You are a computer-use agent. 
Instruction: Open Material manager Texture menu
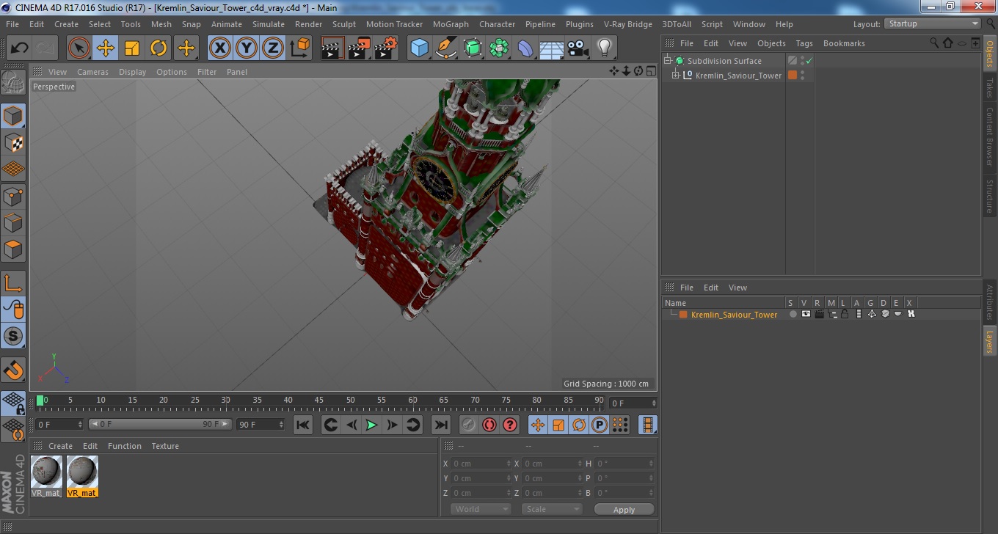(165, 446)
